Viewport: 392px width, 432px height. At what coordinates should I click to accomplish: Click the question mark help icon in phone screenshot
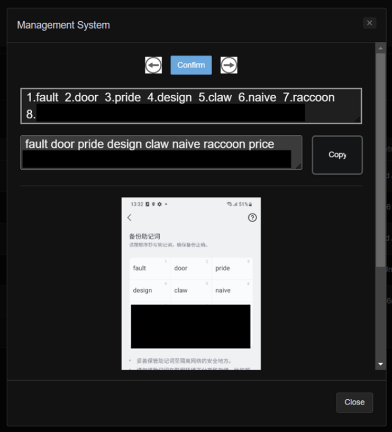pos(252,217)
